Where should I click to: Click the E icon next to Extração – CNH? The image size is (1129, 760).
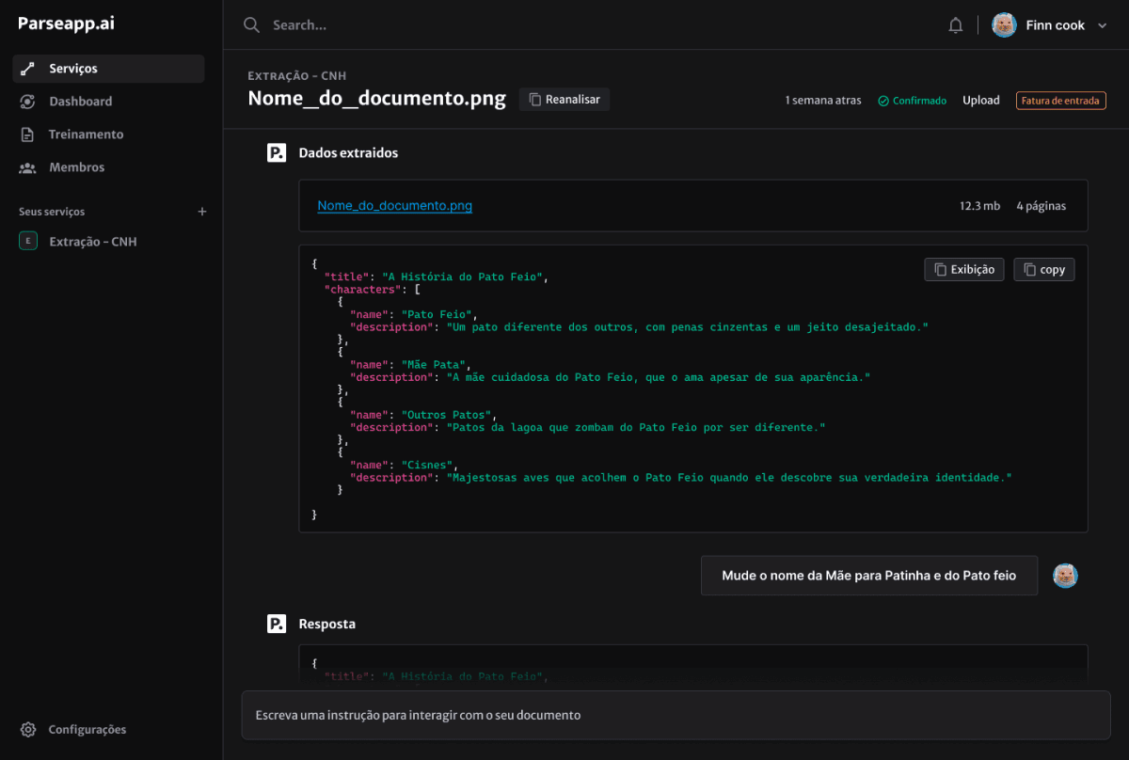[x=27, y=241]
